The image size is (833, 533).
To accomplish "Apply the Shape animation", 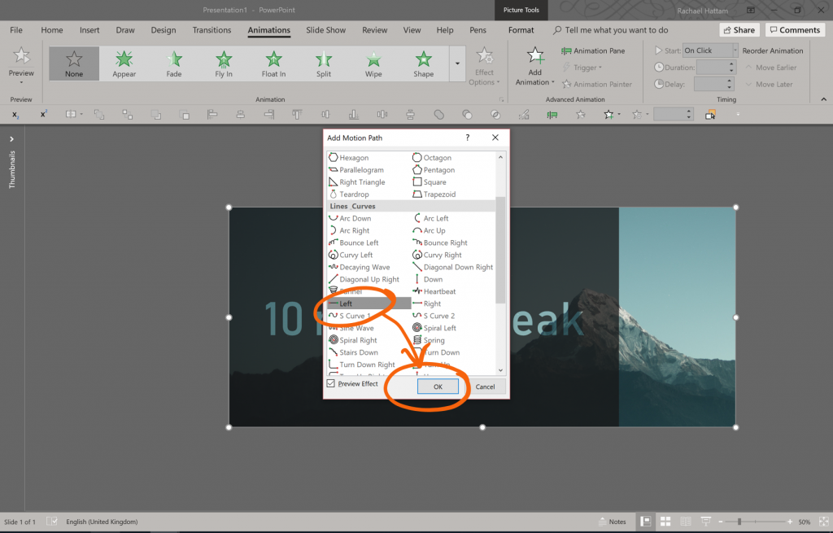I will tap(423, 63).
